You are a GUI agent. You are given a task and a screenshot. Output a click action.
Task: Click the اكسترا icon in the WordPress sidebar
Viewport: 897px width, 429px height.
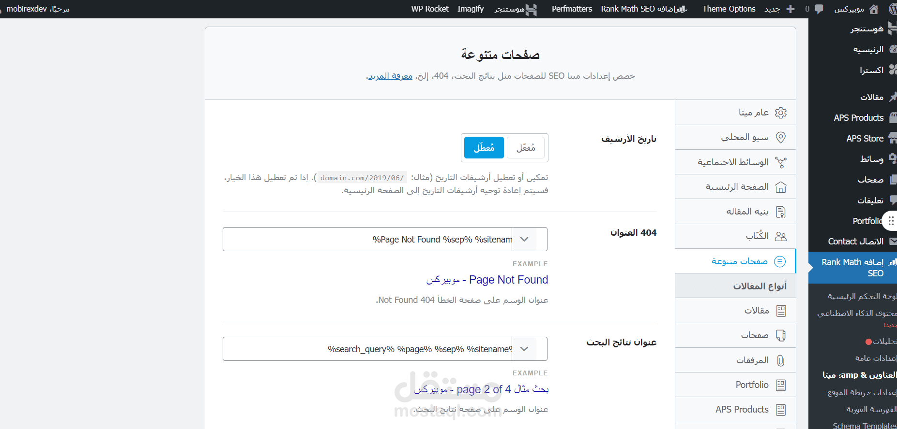[893, 70]
